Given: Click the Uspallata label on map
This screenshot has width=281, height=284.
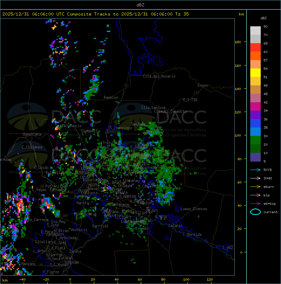Looking at the screenshot, I should point(32,134).
